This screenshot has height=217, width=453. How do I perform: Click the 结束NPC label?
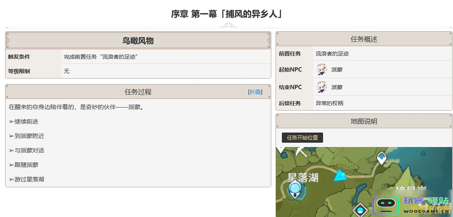point(290,87)
